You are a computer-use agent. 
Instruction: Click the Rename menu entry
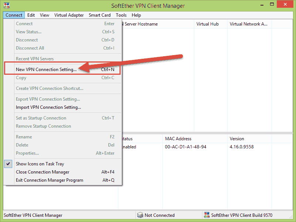click(x=62, y=137)
